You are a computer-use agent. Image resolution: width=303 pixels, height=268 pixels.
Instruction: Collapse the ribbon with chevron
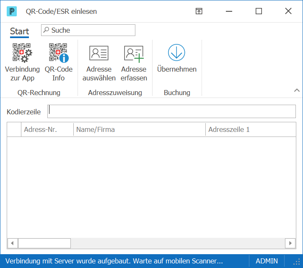(297, 90)
